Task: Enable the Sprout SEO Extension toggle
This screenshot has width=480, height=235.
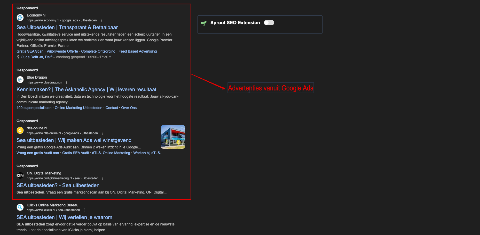Action: click(x=269, y=23)
